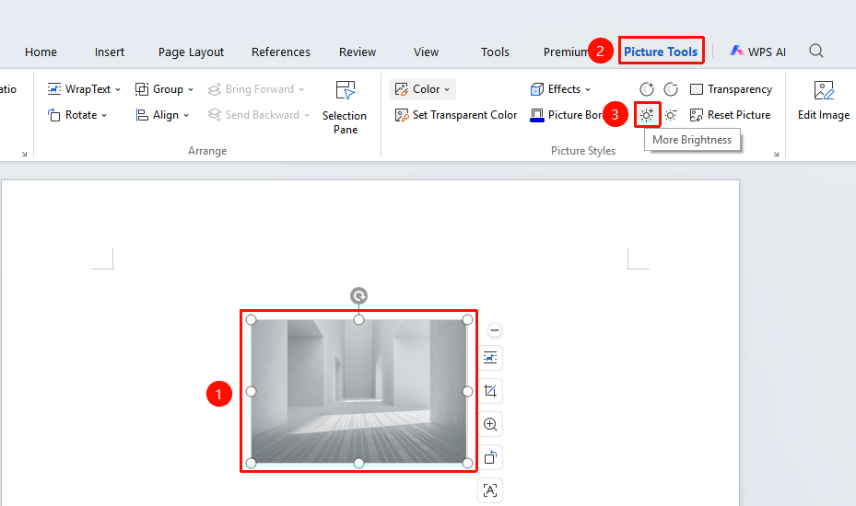Open the Rotate dropdown menu

pos(77,115)
